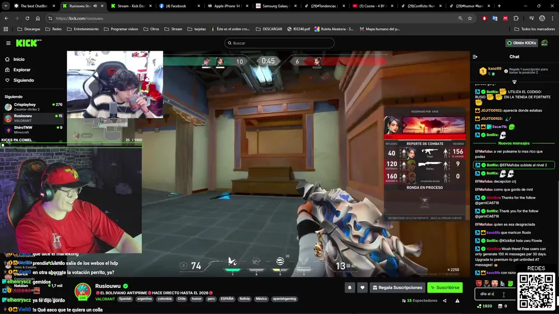Switch to Apple iPhone 14 tab
The image size is (559, 314).
[x=227, y=6]
